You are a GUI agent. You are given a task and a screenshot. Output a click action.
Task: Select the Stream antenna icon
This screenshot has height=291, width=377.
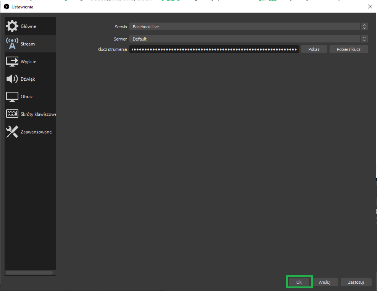[x=12, y=44]
